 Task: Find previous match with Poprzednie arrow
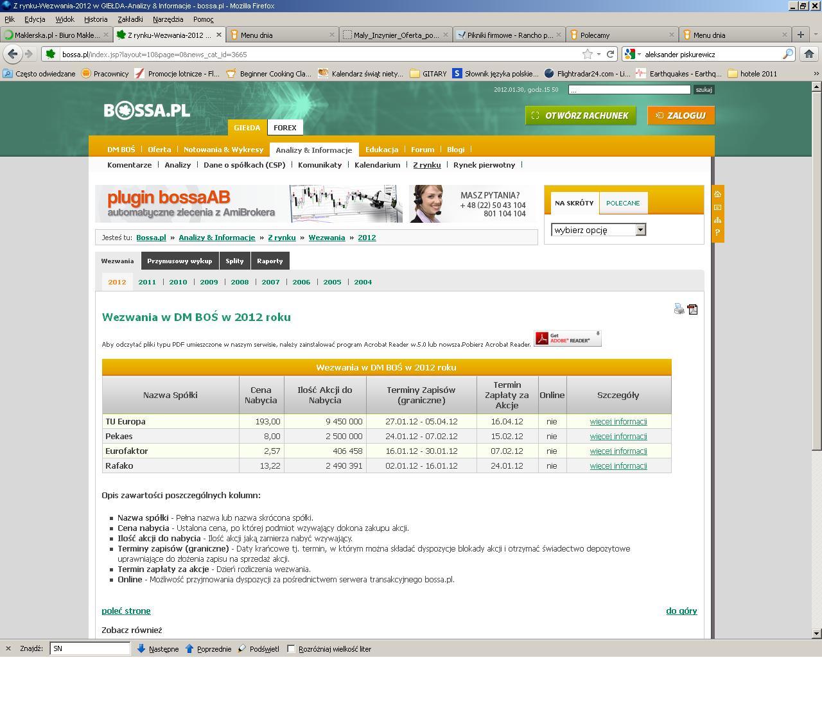coord(208,648)
